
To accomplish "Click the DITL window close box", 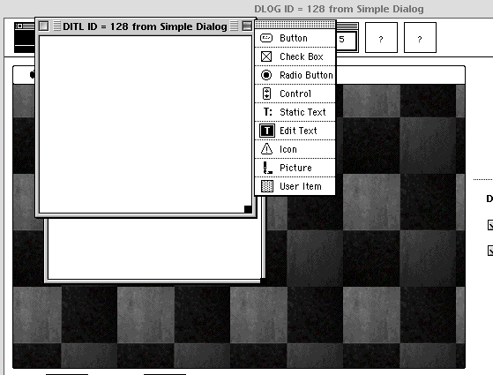I will [x=44, y=26].
